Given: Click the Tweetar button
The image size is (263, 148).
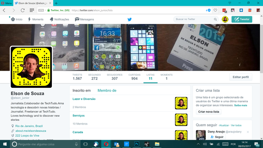Looking at the screenshot, I should tap(242, 19).
